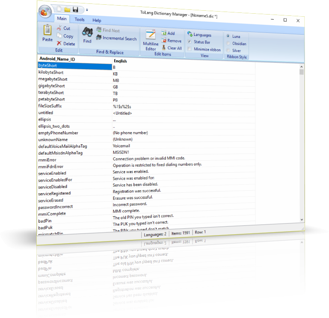
Task: Create a new dictionary from quick access toolbar
Action: 59,9
